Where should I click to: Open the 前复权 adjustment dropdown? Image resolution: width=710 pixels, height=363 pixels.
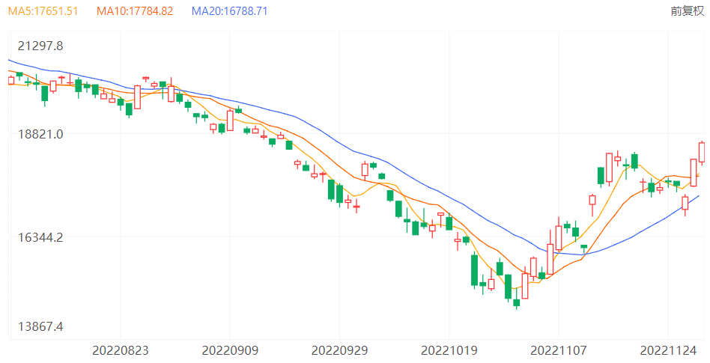coord(686,11)
